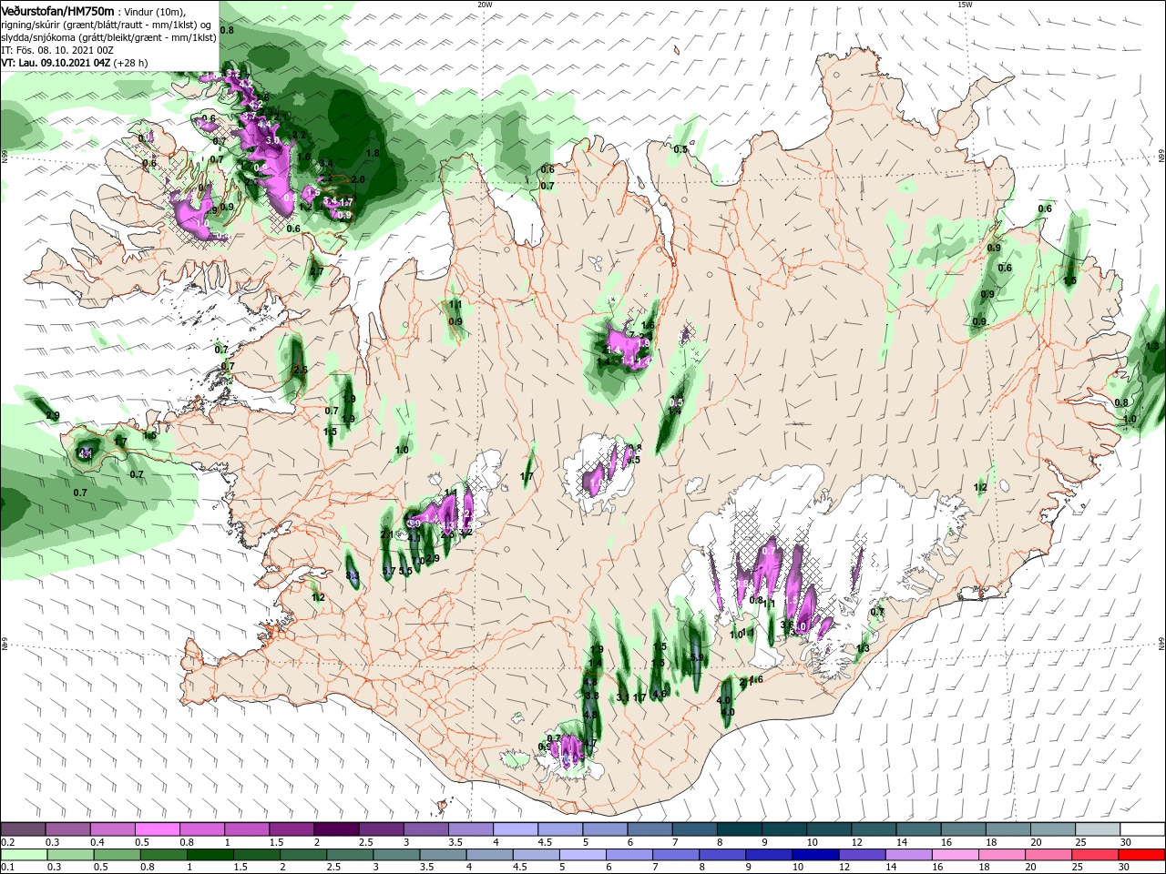Select the lower legend swatch between 3.5 and 4
This screenshot has width=1166, height=874.
(x=444, y=855)
